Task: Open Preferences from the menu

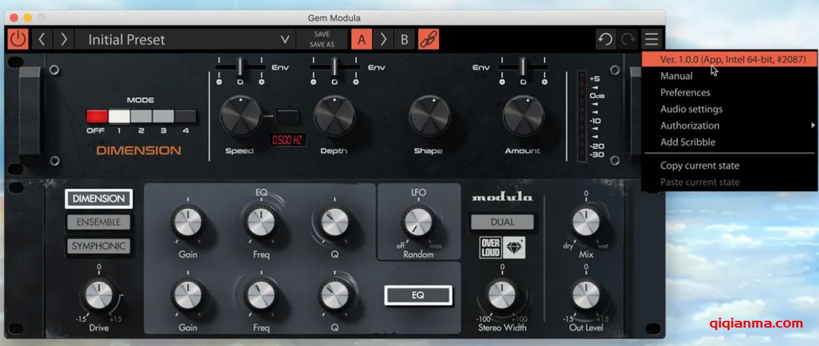Action: point(685,92)
